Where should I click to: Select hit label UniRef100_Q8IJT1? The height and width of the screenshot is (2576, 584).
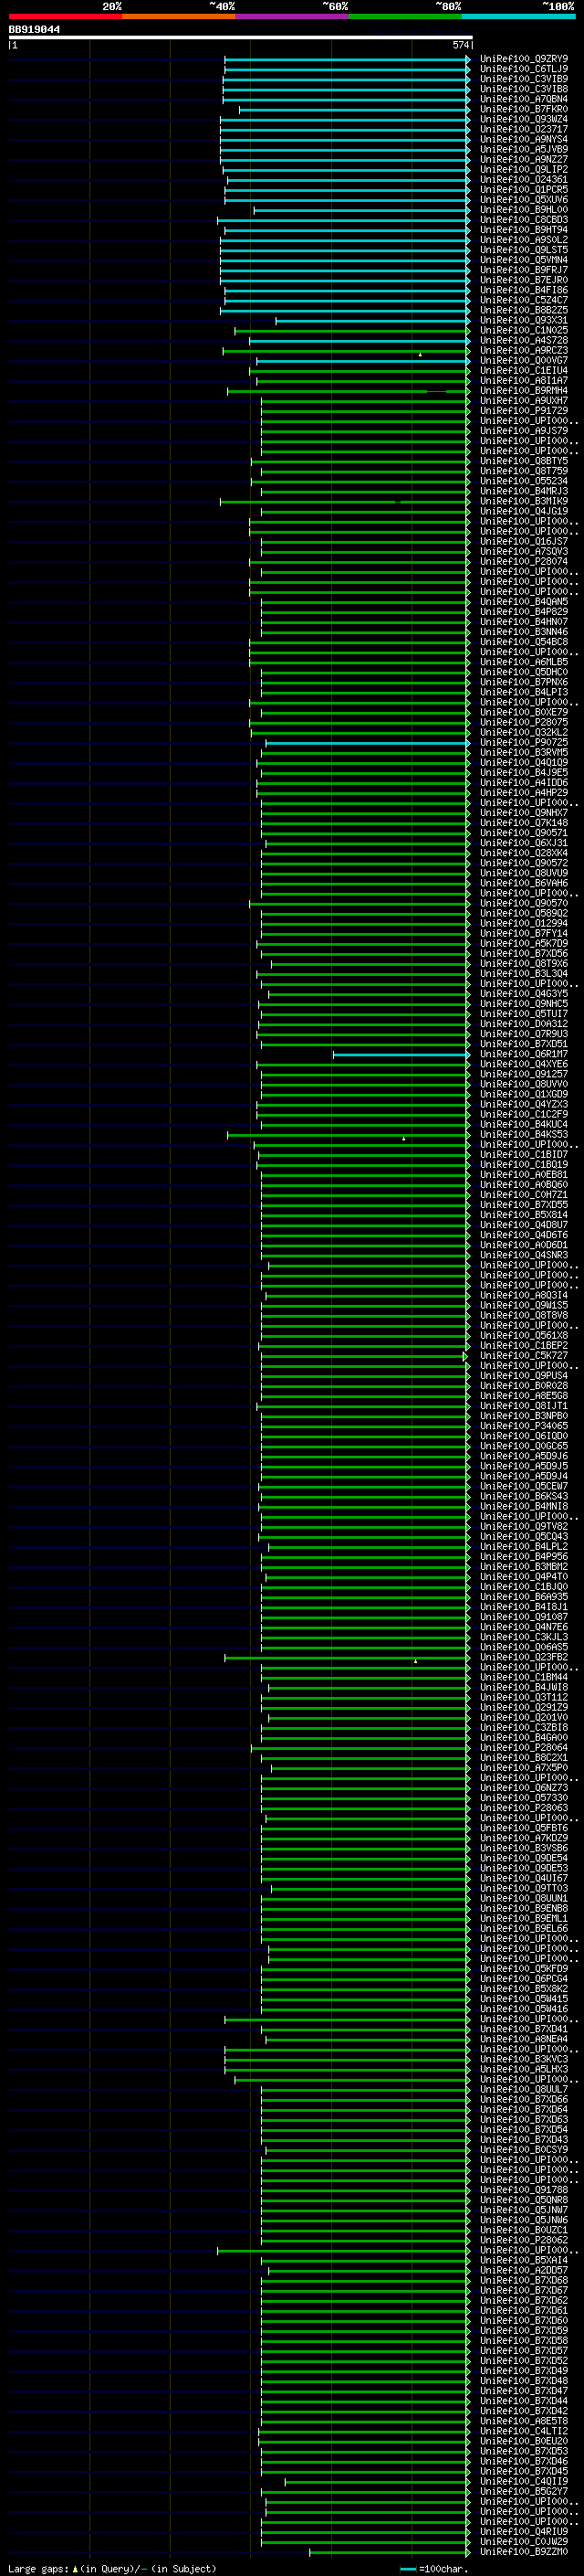click(x=523, y=1406)
